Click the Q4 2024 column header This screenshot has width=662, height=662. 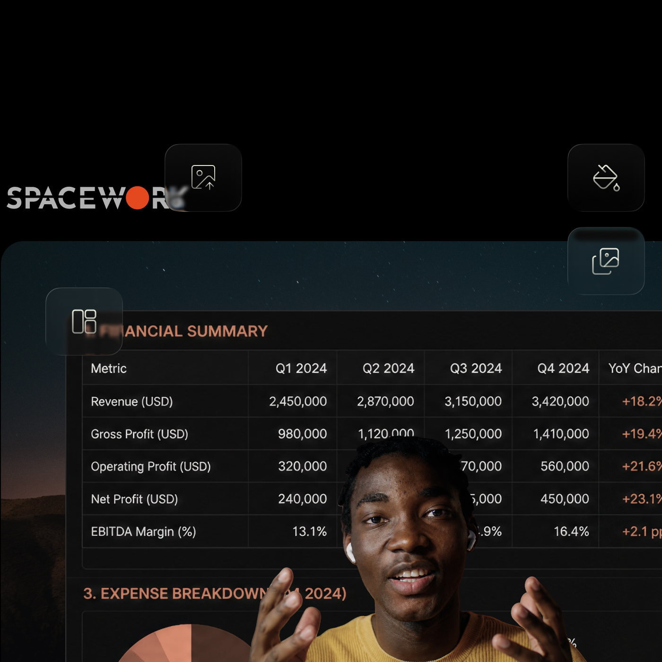[563, 368]
